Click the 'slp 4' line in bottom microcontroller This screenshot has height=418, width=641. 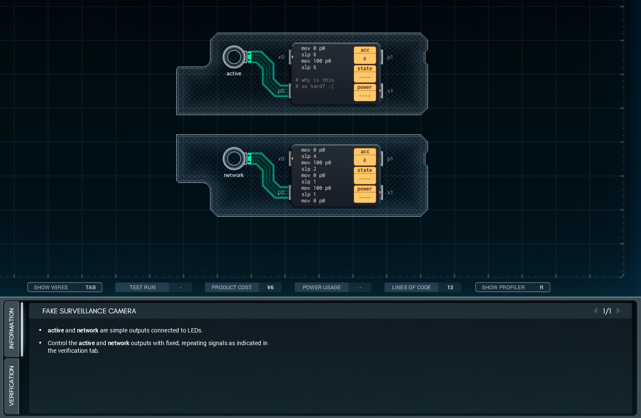click(309, 156)
